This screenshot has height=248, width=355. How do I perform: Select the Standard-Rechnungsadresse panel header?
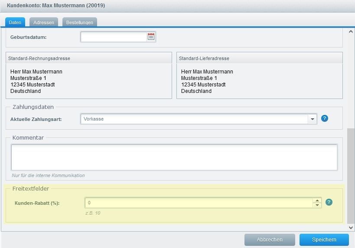coord(89,58)
